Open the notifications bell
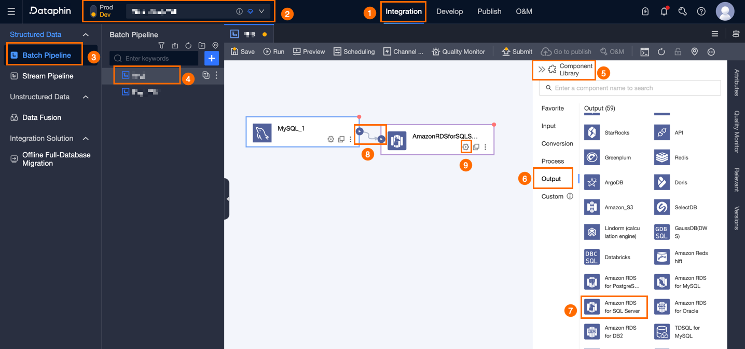 tap(664, 11)
